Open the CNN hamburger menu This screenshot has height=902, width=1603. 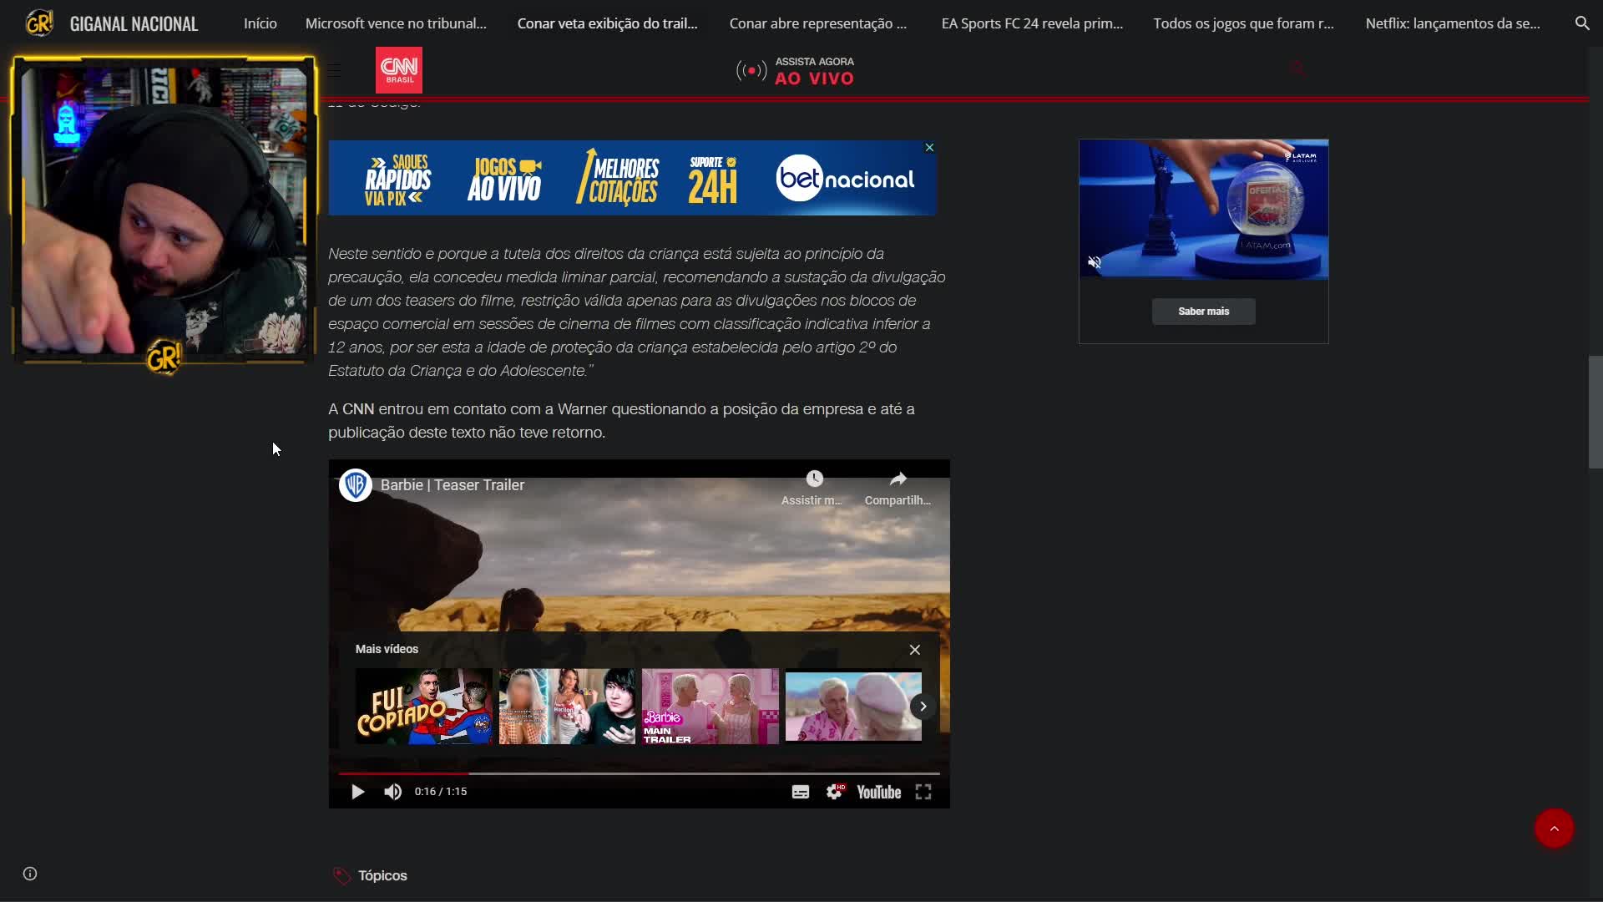pyautogui.click(x=335, y=70)
